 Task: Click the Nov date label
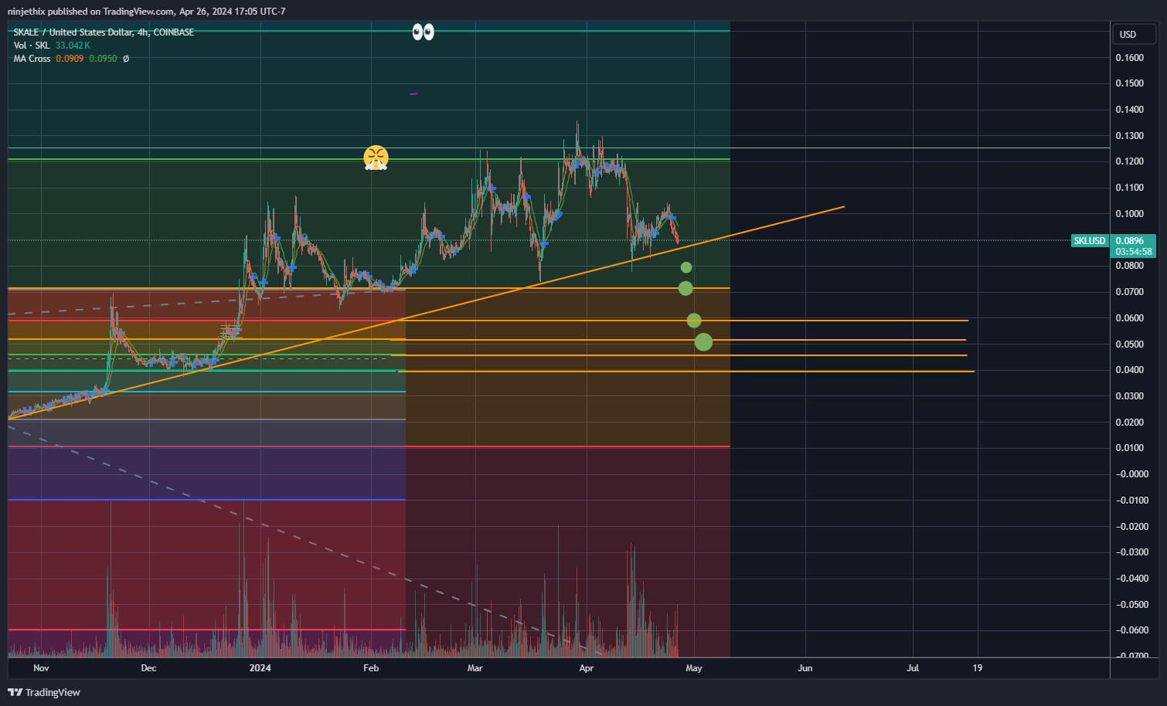[41, 668]
